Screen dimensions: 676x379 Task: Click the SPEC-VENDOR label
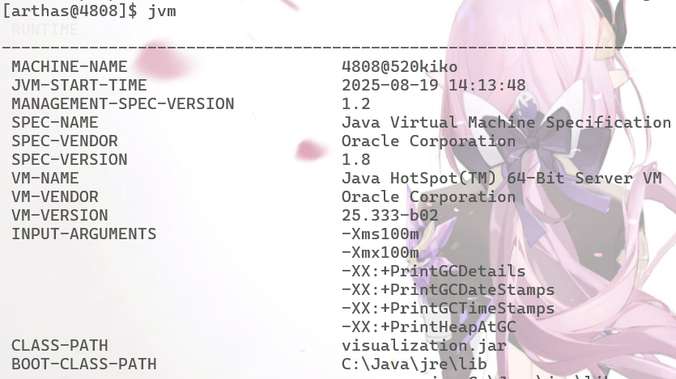click(65, 141)
